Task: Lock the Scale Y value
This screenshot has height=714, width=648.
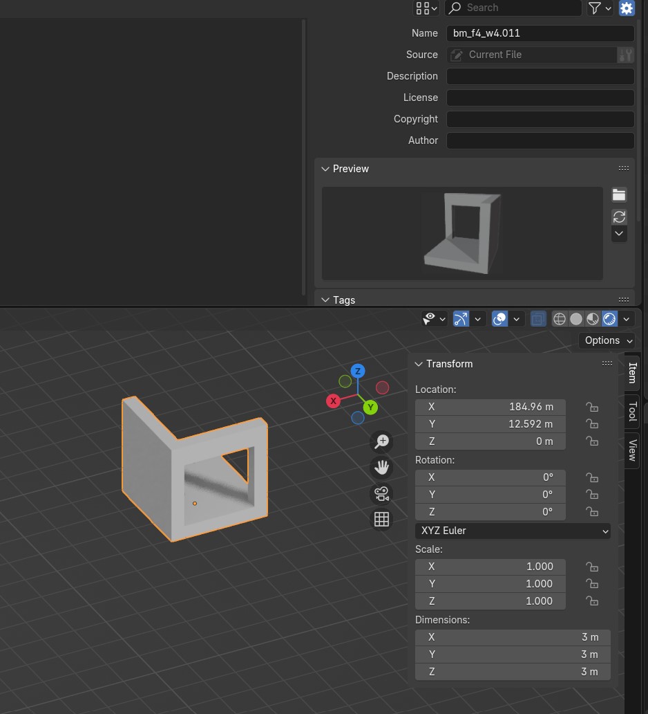Action: coord(592,584)
